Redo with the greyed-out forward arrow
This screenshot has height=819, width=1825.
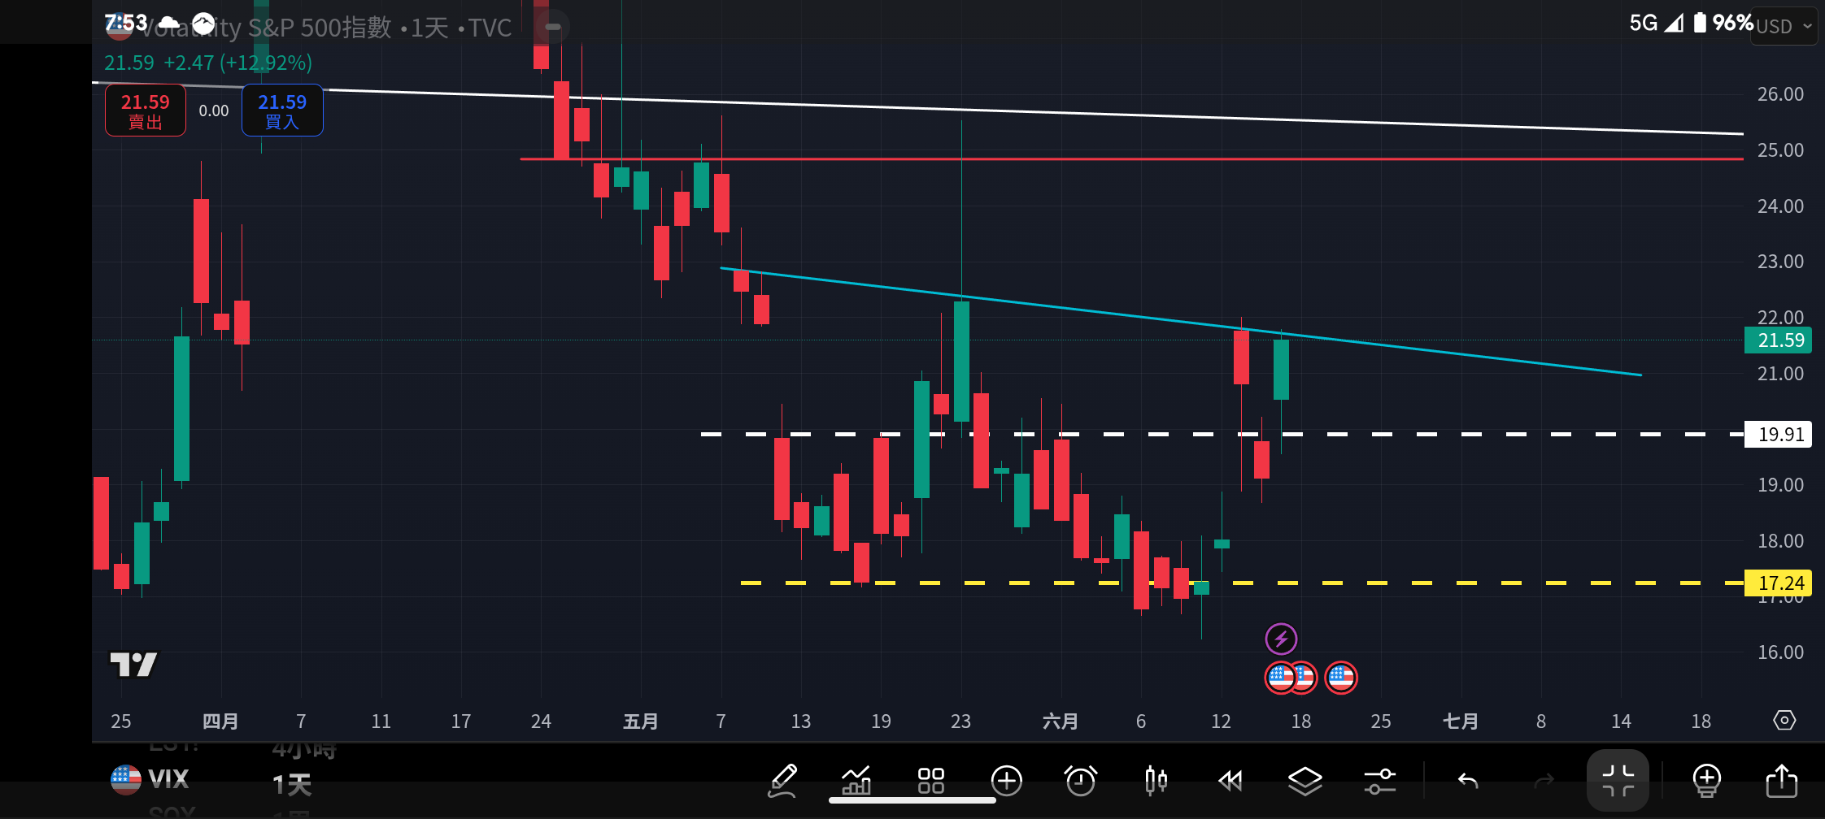(x=1543, y=782)
